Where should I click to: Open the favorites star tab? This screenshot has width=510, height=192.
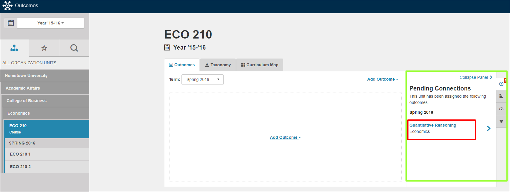click(44, 48)
